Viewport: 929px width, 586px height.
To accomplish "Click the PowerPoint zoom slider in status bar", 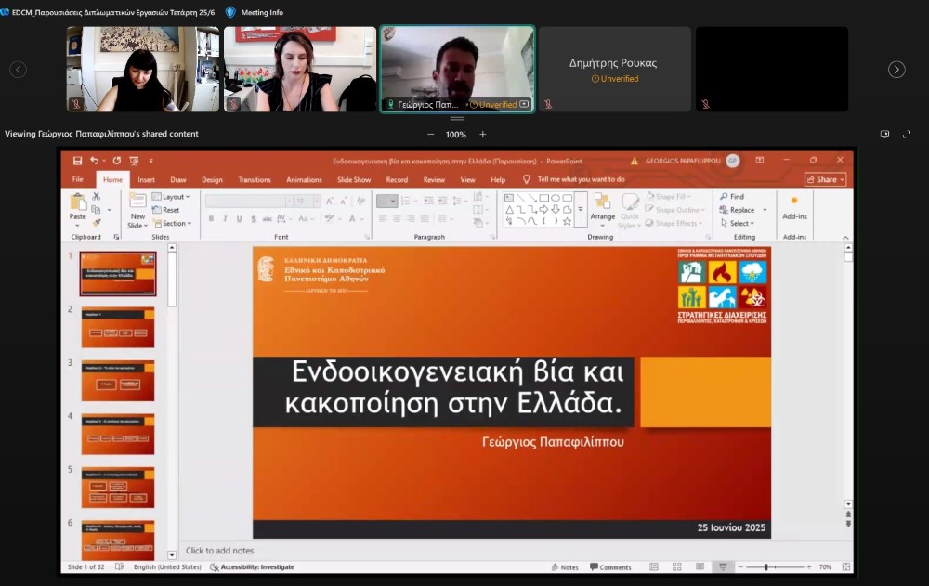I will click(765, 567).
